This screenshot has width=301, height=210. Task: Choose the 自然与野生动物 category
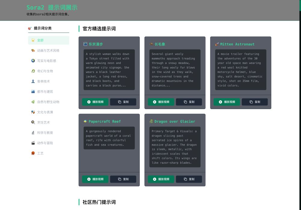[48, 102]
